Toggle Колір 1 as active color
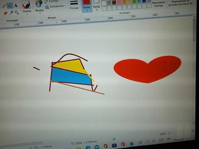Screen dimensions: 199x149 (87, 4)
